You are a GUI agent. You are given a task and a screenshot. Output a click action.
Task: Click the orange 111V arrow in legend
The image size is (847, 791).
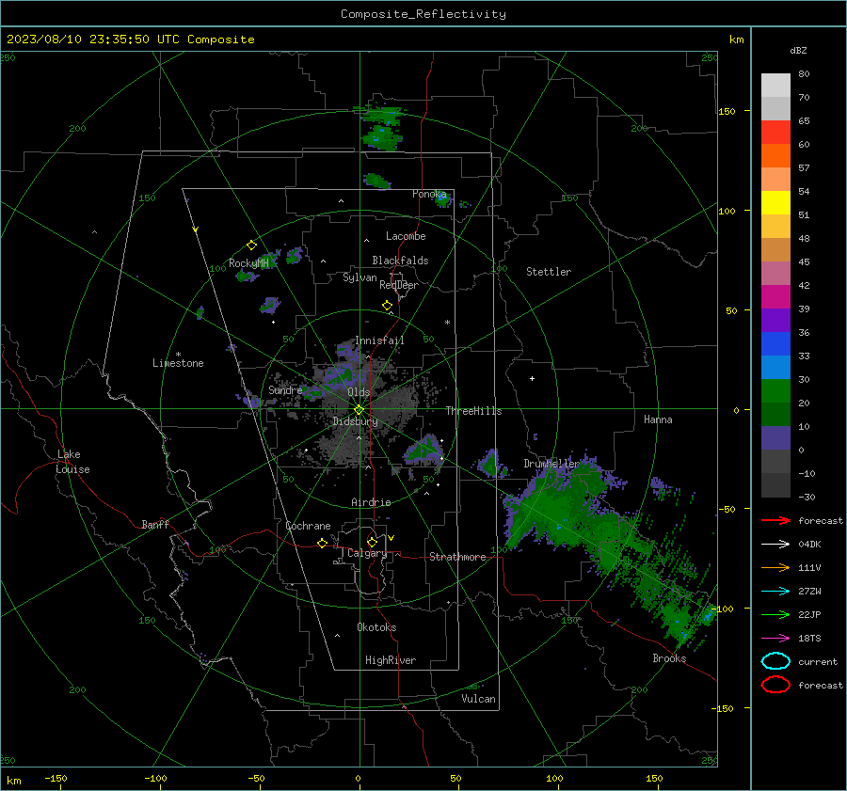pyautogui.click(x=775, y=567)
